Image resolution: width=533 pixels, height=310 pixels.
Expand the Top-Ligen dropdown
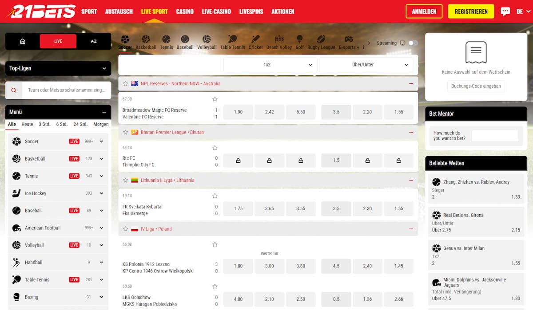58,68
